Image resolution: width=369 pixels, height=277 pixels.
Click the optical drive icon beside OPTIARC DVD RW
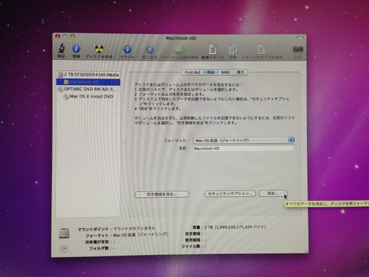point(61,89)
